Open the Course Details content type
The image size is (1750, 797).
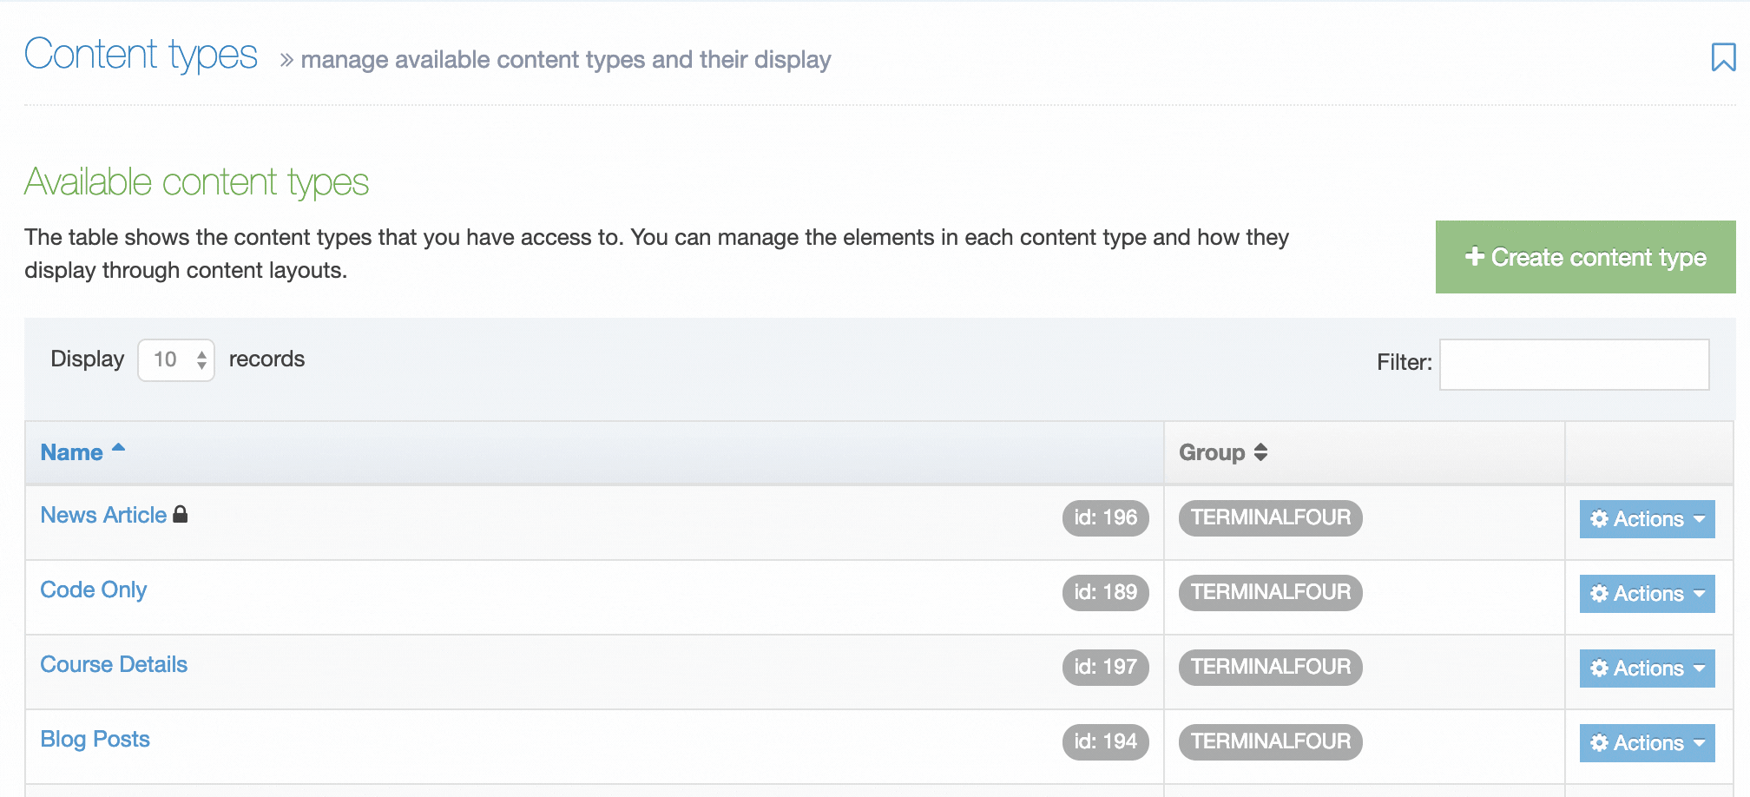[114, 665]
